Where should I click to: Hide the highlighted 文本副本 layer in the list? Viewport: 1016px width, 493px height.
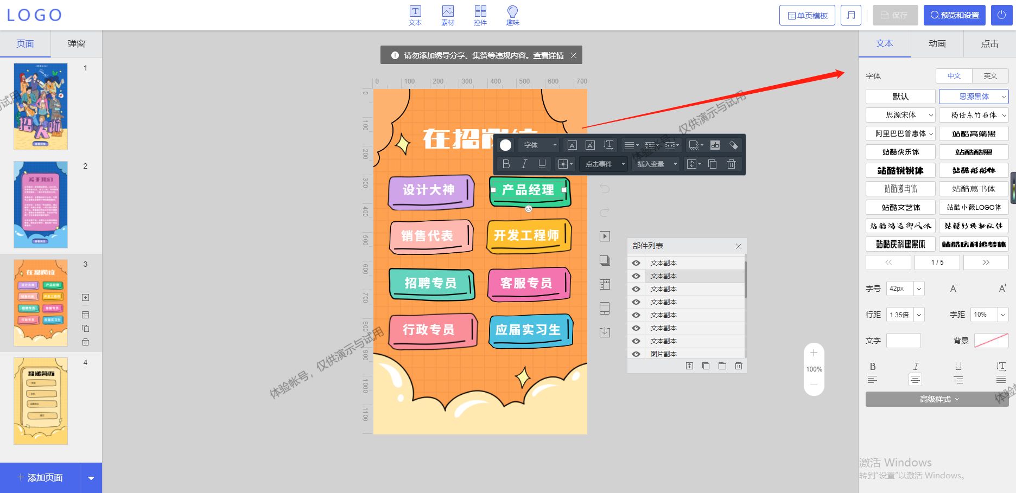point(636,276)
